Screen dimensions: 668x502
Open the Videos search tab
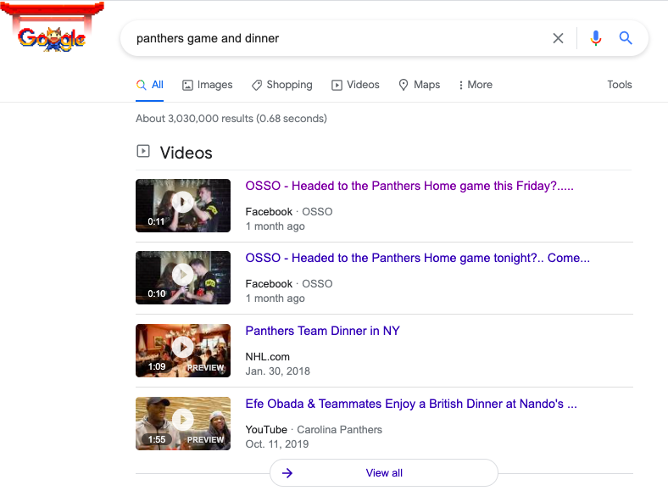click(x=355, y=85)
